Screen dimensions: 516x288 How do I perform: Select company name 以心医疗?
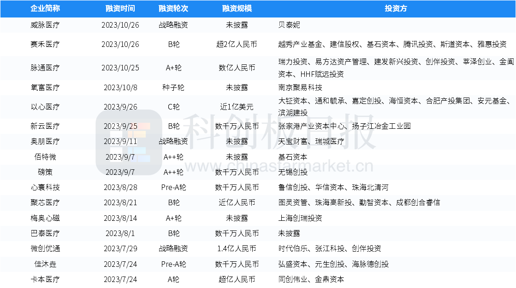pyautogui.click(x=45, y=107)
